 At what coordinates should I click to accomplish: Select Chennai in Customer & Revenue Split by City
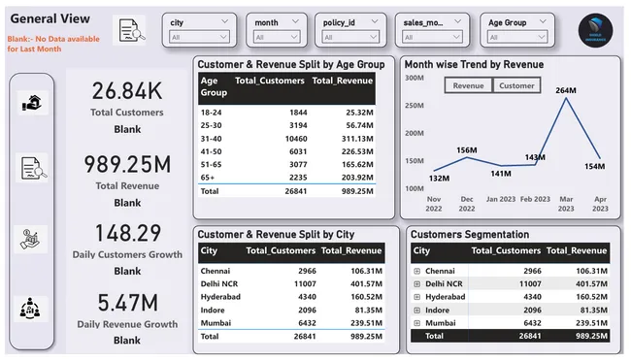pos(291,272)
